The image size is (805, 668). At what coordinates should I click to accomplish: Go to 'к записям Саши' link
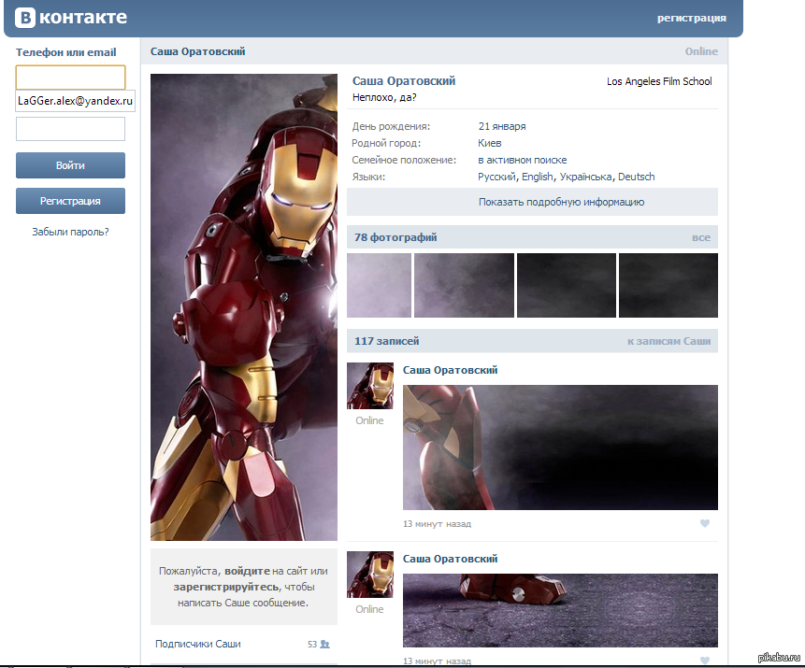(x=668, y=341)
